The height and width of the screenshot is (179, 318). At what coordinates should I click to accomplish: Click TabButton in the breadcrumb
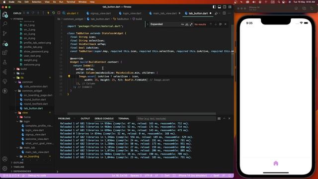point(123,19)
